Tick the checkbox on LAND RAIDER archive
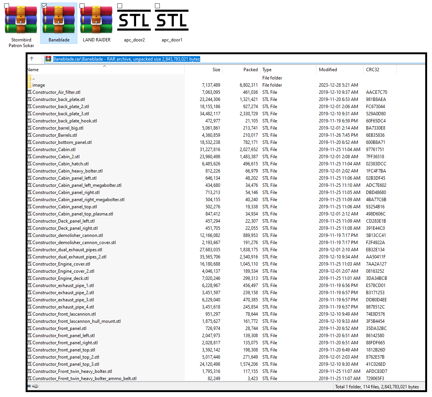This screenshot has width=432, height=397. 82,6
